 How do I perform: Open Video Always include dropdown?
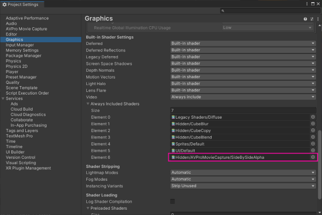point(243,97)
